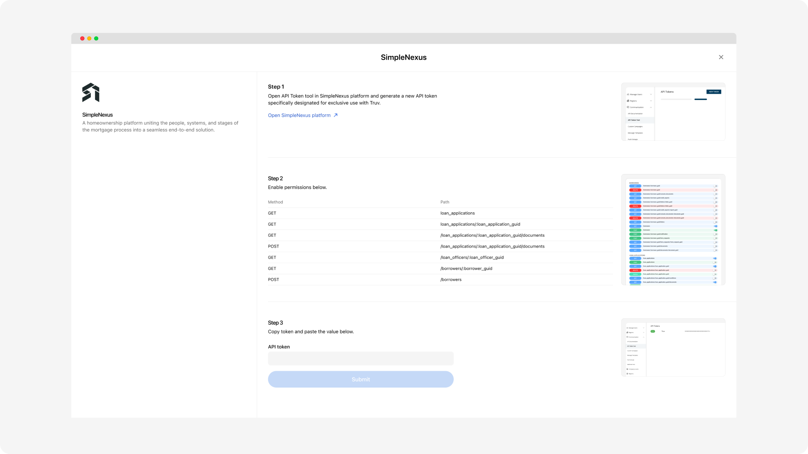808x454 pixels.
Task: Select the POST /borrowers permission row
Action: pos(440,280)
